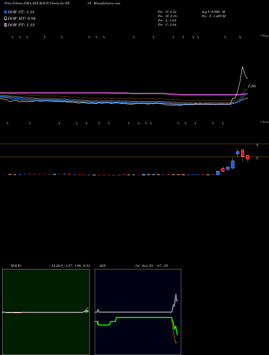269x355 pixels.
Task: Click the tallest blue candlestick before the peak
Action: [233, 165]
